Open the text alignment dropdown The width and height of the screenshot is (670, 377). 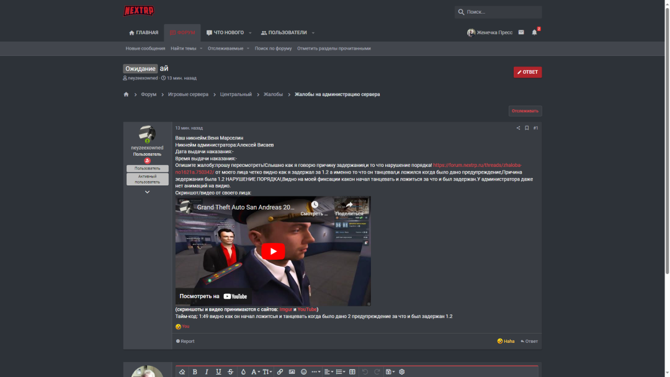pyautogui.click(x=328, y=372)
